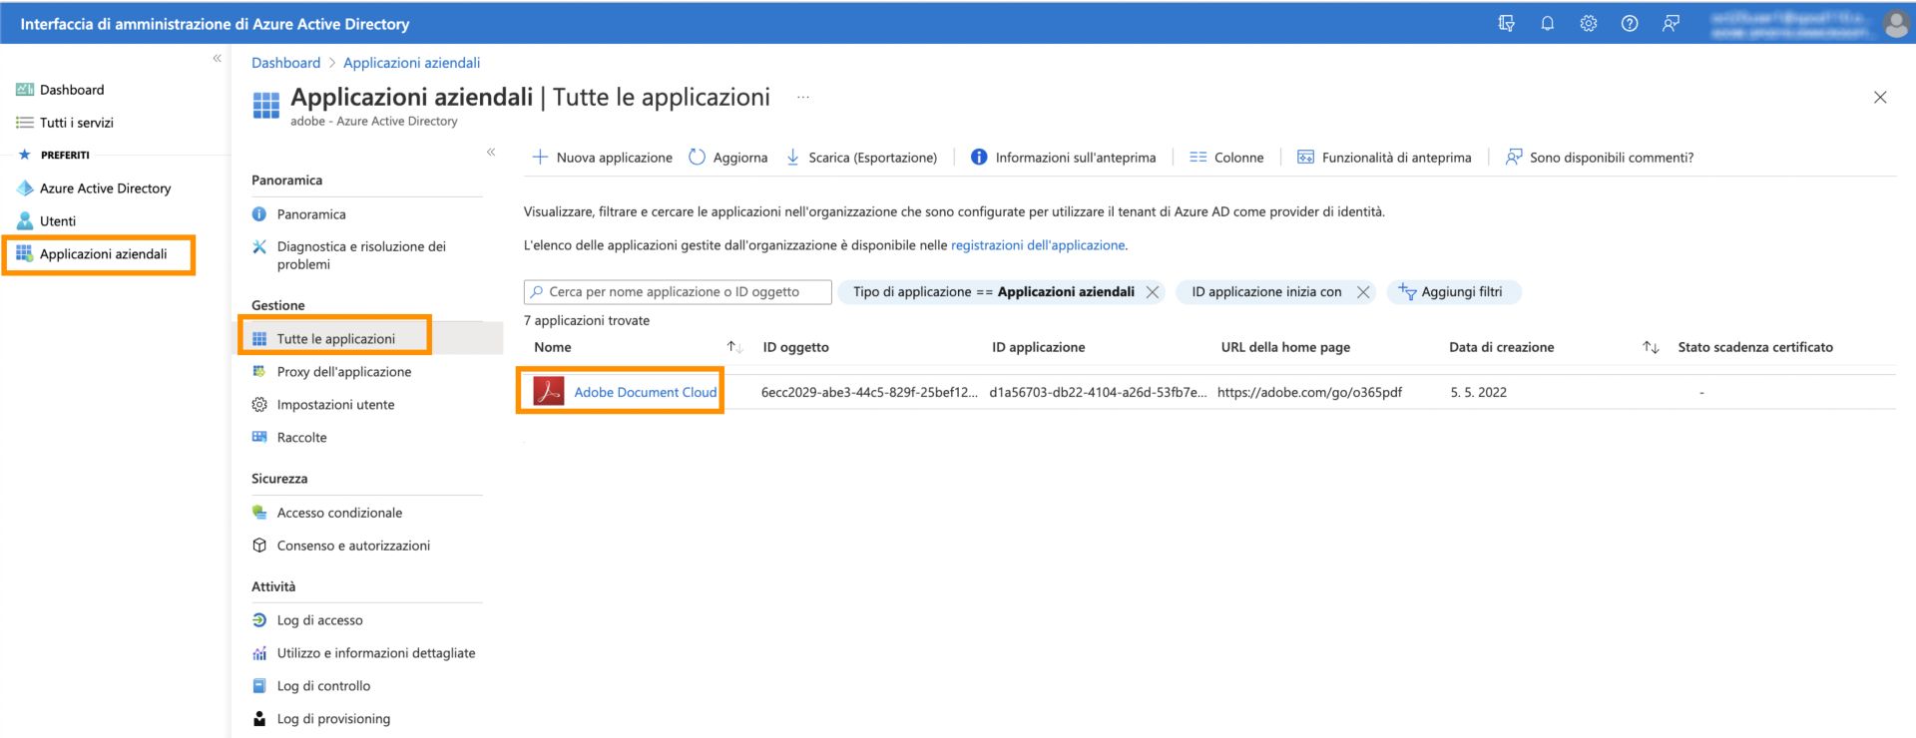Open the user account avatar

coord(1895,24)
